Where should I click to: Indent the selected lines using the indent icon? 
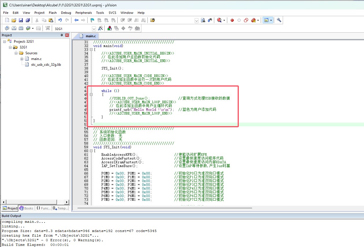pos(123,20)
